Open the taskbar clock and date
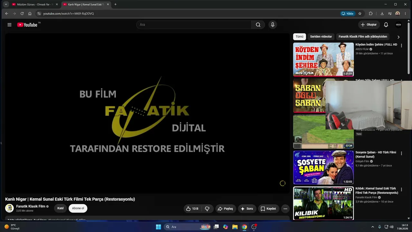Image resolution: width=412 pixels, height=232 pixels. 402,227
